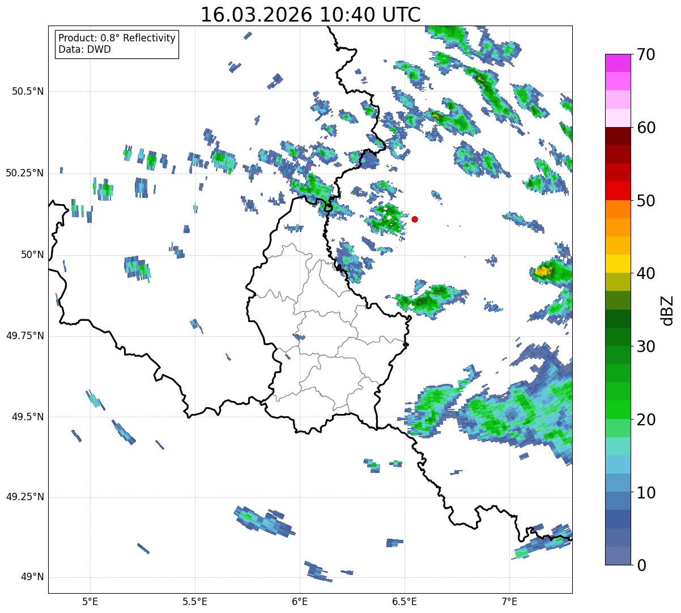
Task: Click the radar echo cluster just west of red marker
Action: coord(387,219)
